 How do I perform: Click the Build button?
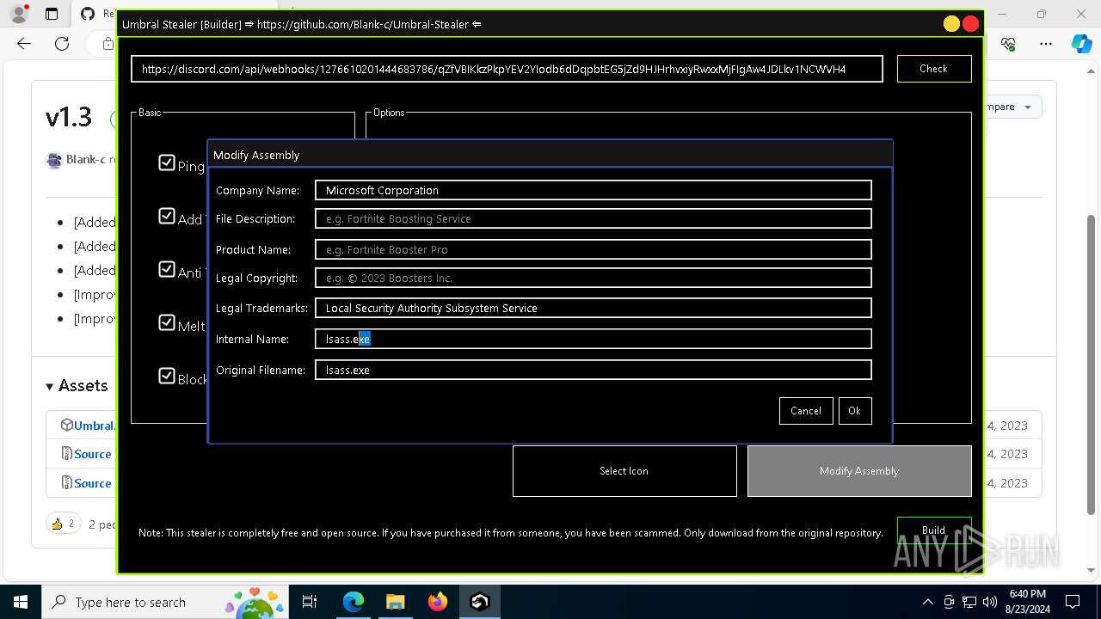[x=933, y=530]
